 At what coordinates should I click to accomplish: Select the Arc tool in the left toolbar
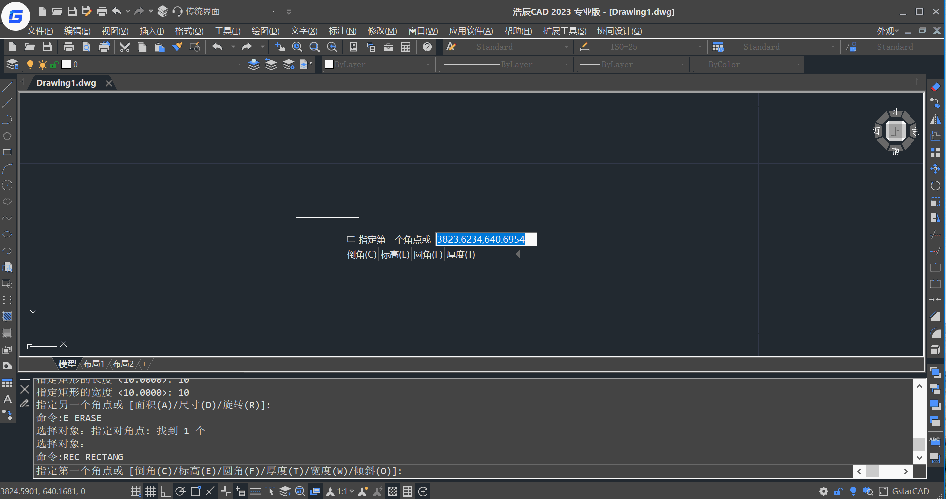[x=7, y=169]
